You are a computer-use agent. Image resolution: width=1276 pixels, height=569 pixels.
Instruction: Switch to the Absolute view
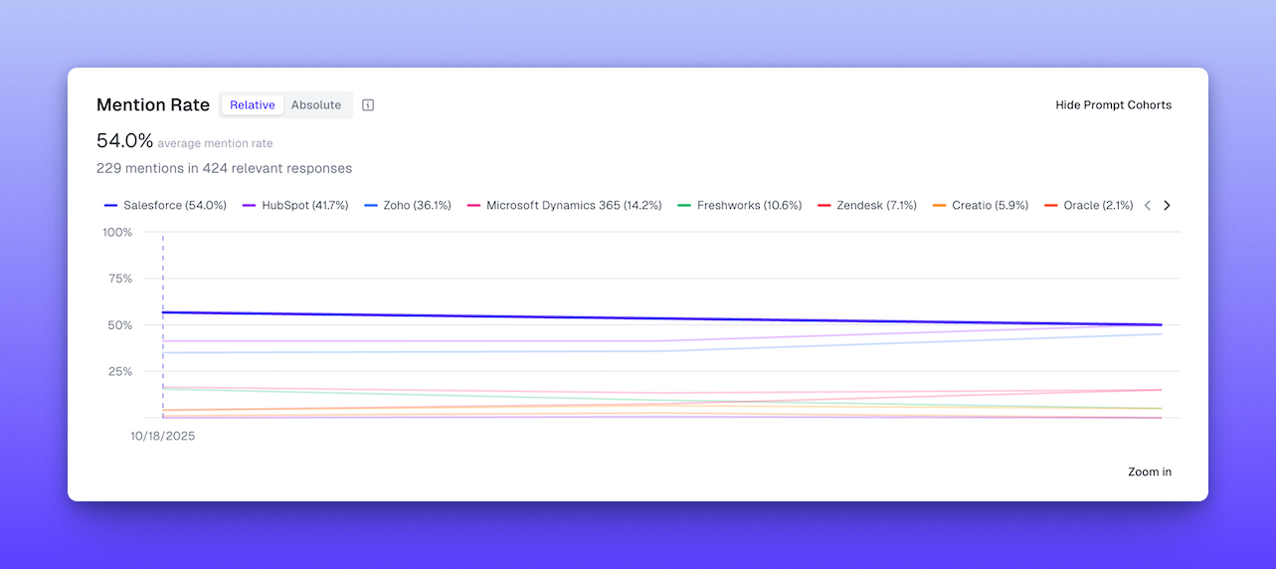[x=316, y=105]
